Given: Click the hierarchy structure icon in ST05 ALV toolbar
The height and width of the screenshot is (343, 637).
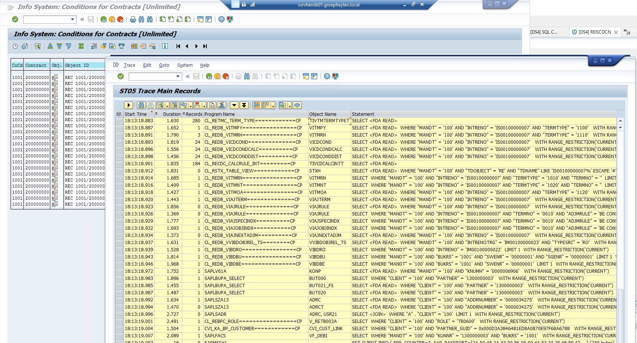Looking at the screenshot, I should tap(197, 105).
